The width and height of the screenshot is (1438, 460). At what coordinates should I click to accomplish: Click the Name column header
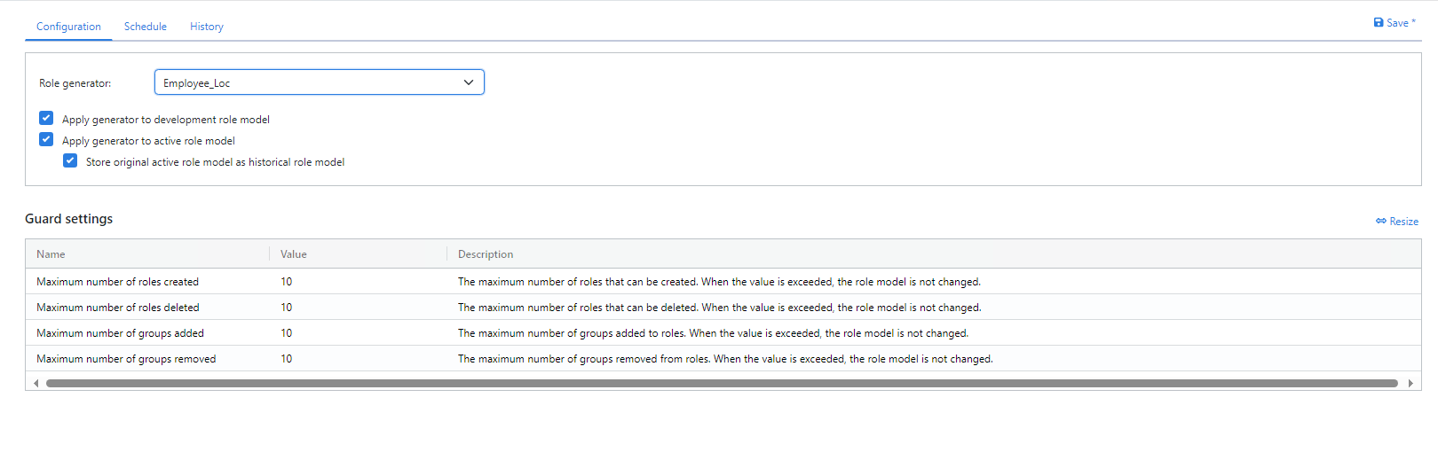click(x=51, y=254)
